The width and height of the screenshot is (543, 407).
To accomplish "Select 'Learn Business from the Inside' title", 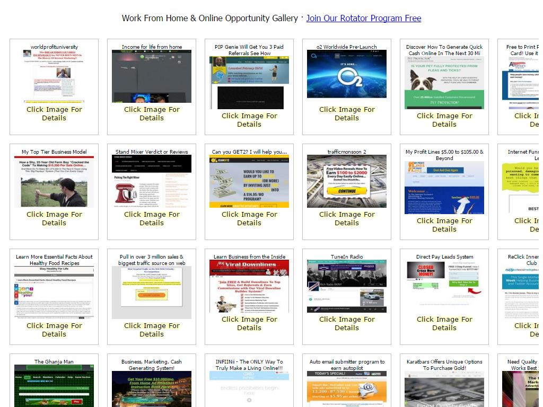I will coord(249,257).
